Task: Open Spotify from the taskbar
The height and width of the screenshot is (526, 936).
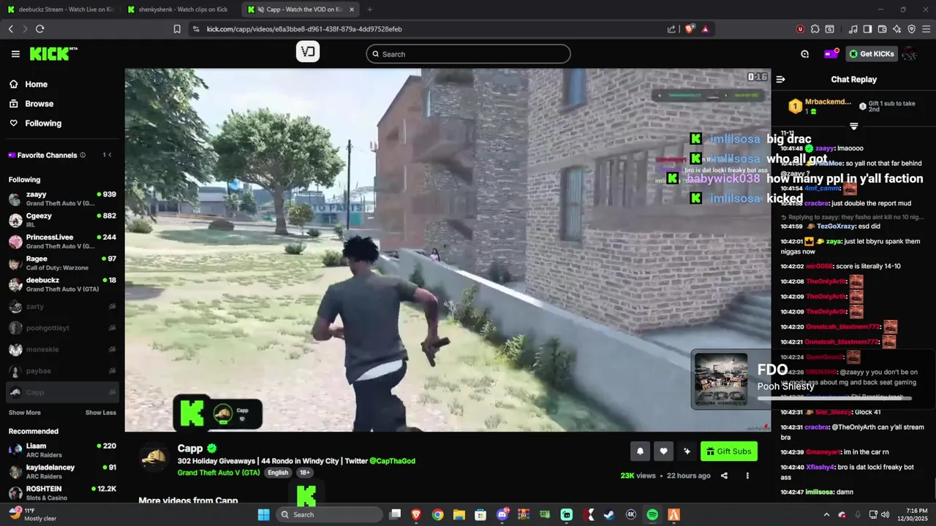Action: 652,515
